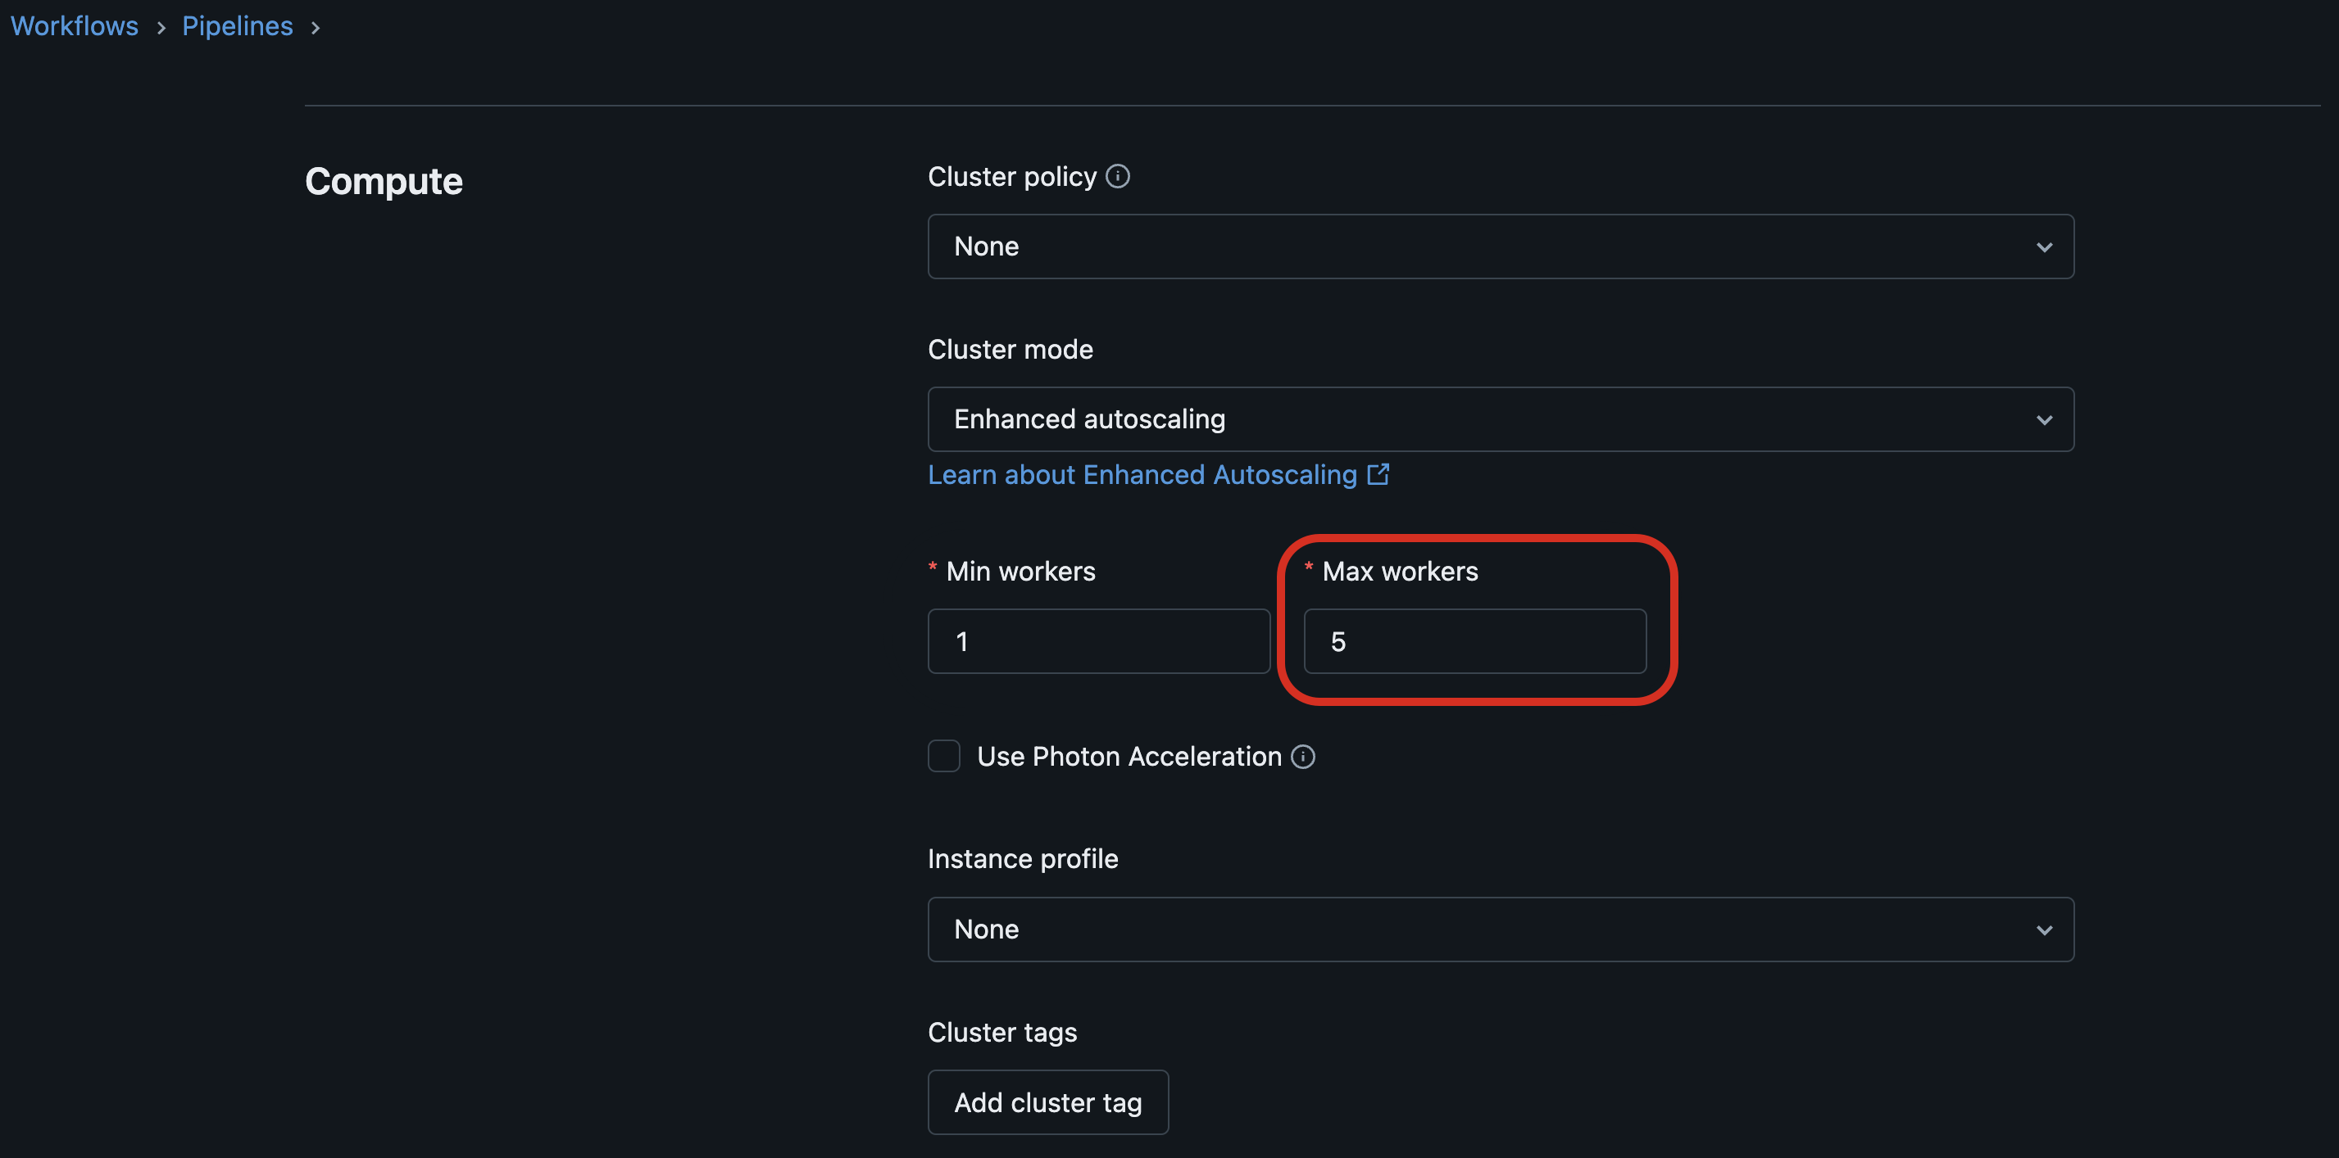Expand the Cluster policy dropdown
Image resolution: width=2339 pixels, height=1158 pixels.
click(x=1499, y=246)
